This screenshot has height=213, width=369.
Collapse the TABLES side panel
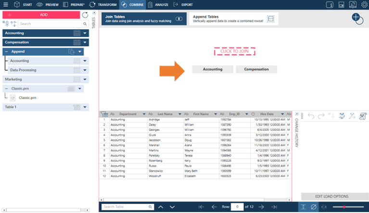pyautogui.click(x=94, y=13)
